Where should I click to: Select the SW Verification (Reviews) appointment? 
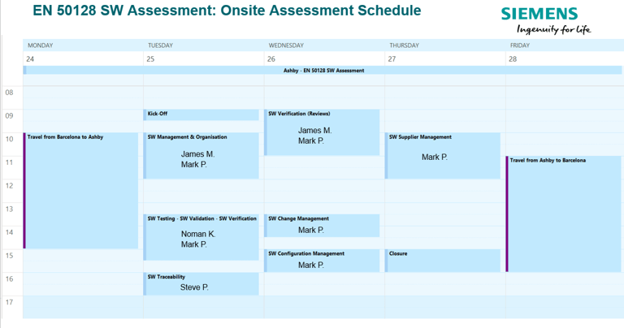(x=322, y=132)
